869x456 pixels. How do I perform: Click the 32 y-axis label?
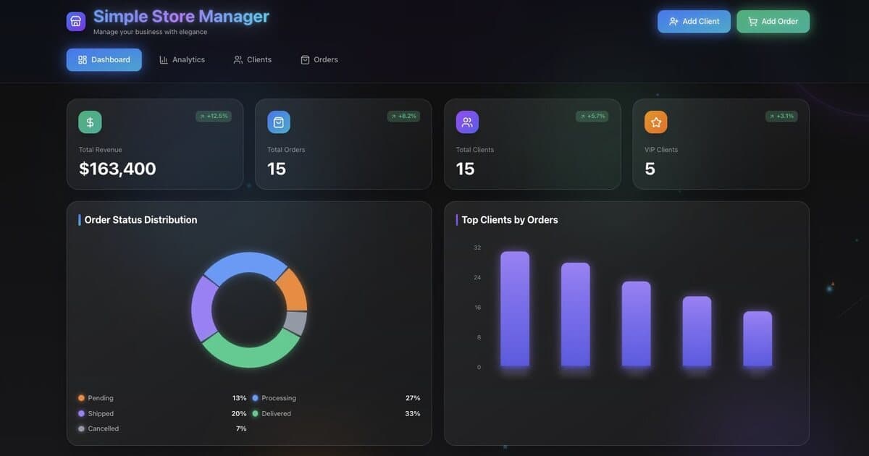477,248
